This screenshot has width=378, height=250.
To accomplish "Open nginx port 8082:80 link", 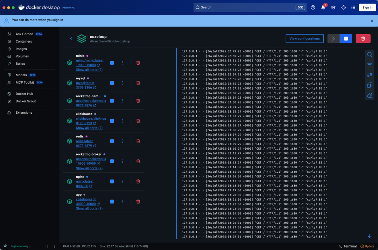I will pyautogui.click(x=84, y=186).
